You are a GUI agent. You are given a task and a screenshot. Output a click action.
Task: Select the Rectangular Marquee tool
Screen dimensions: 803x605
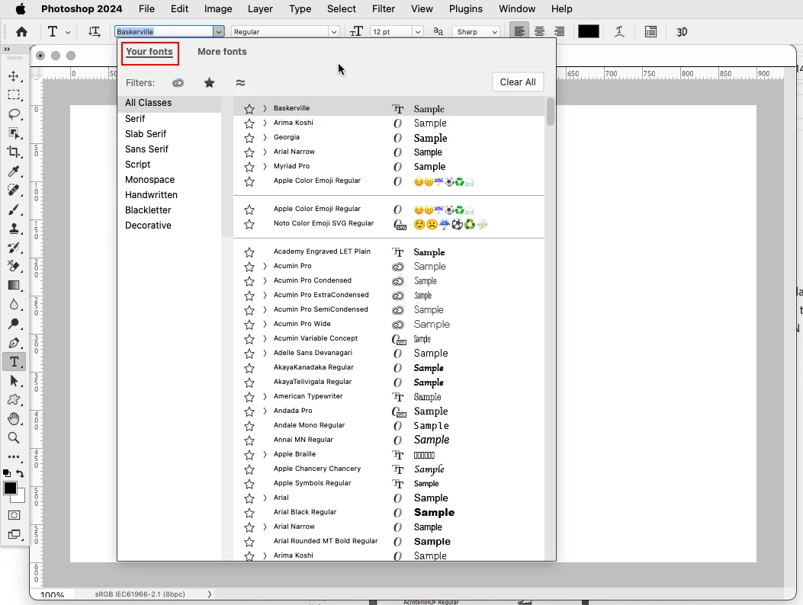point(14,95)
